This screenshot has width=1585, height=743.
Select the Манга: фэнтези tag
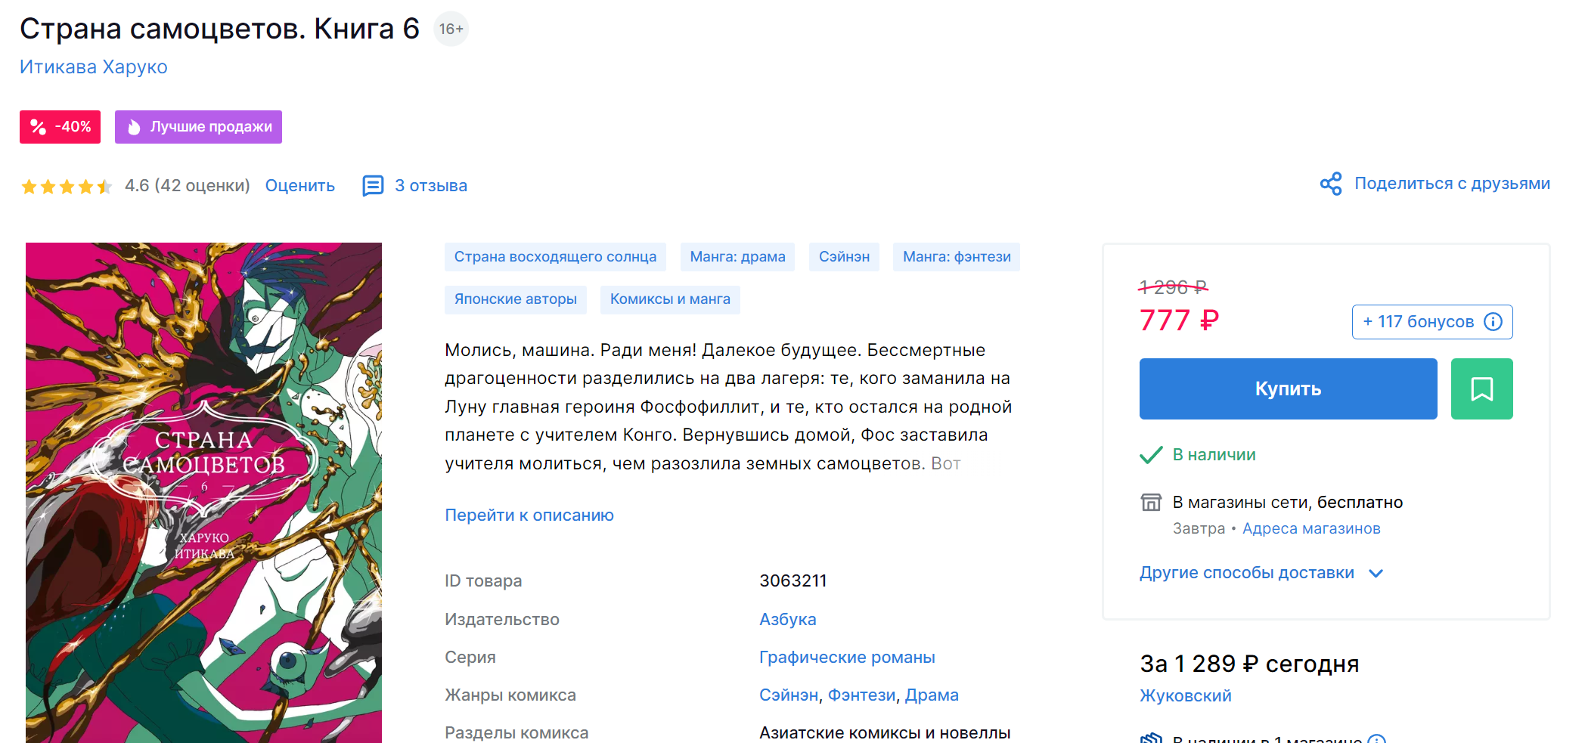(x=957, y=257)
